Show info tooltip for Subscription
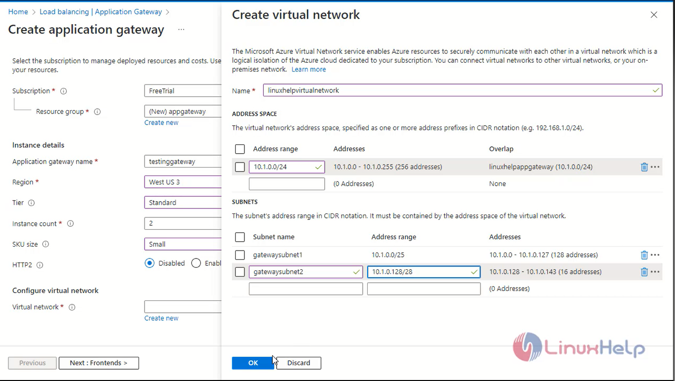This screenshot has width=675, height=381. [x=63, y=91]
